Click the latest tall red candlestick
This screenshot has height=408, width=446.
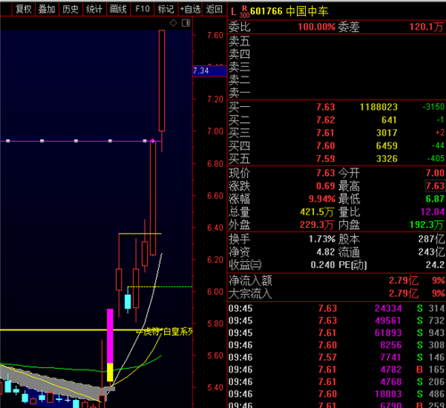(161, 80)
